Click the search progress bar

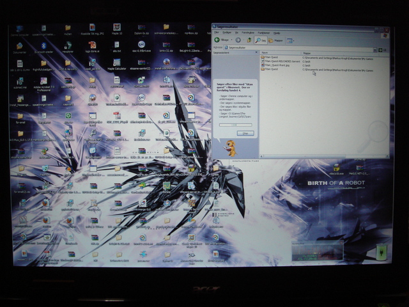[x=235, y=125]
